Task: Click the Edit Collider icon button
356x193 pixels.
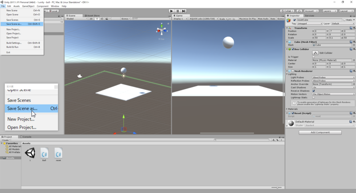Action: [316, 53]
